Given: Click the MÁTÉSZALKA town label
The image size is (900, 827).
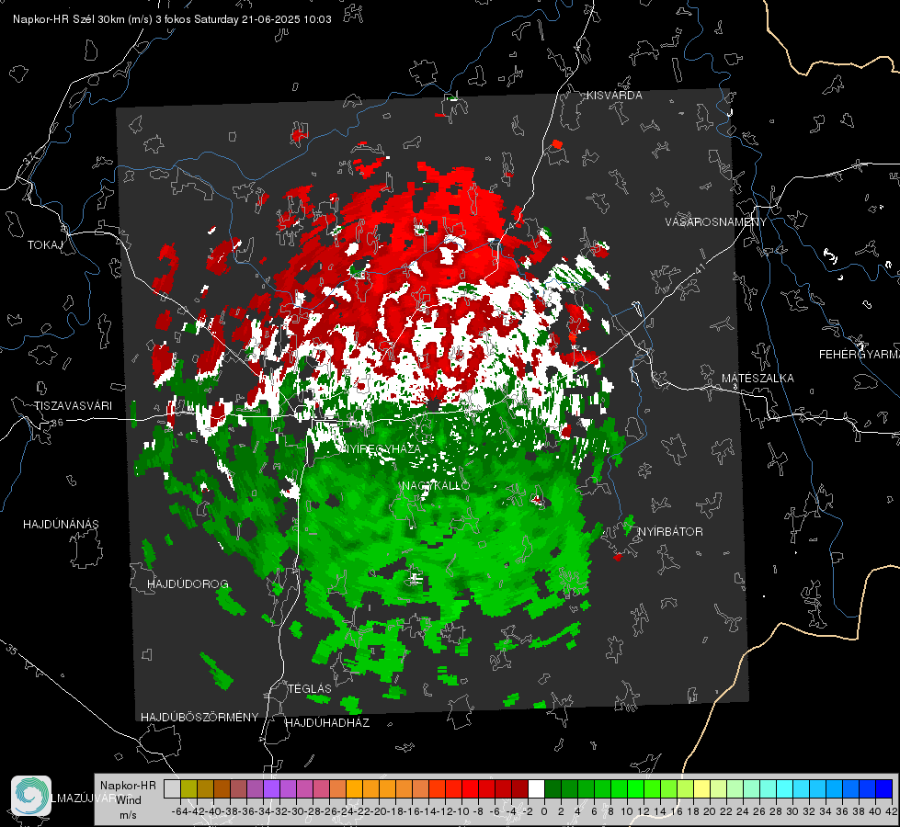Looking at the screenshot, I should (x=758, y=378).
